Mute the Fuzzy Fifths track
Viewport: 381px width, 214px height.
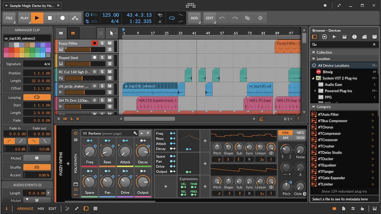click(x=110, y=43)
